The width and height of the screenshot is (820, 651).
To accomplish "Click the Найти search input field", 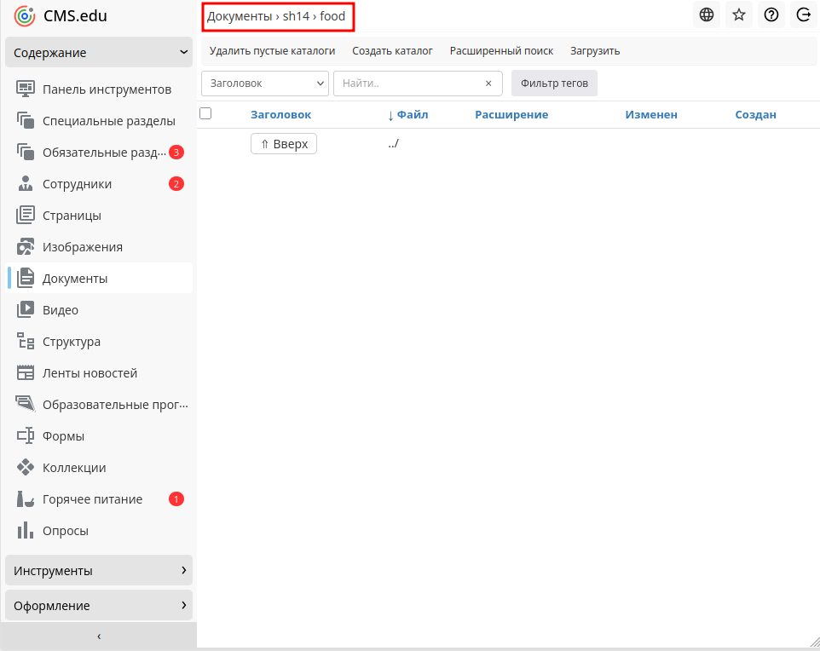I will pyautogui.click(x=409, y=84).
